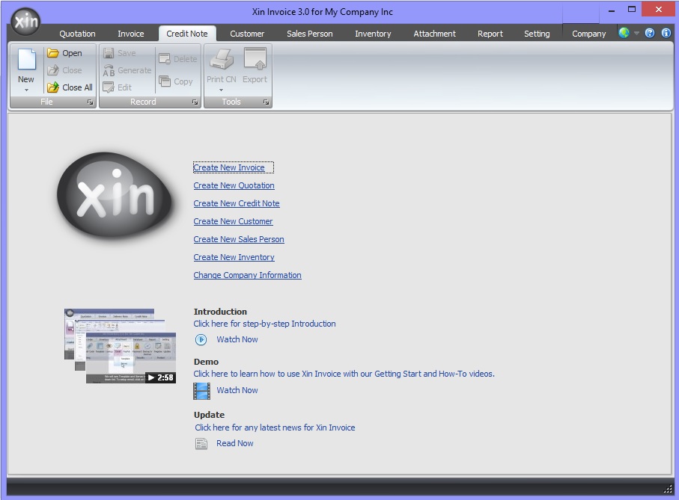Image resolution: width=679 pixels, height=500 pixels.
Task: Expand the Print CN dropdown arrow
Action: (x=222, y=90)
